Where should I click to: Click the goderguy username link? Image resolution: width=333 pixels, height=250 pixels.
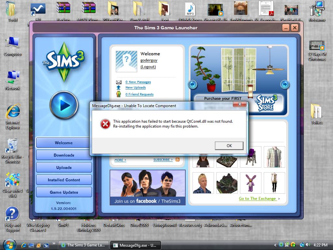[149, 60]
